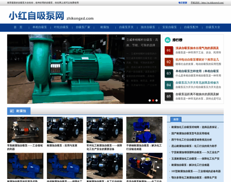The image size is (231, 182).
Task: Open the 手机访问 mobile site link
Action: coord(207,3)
